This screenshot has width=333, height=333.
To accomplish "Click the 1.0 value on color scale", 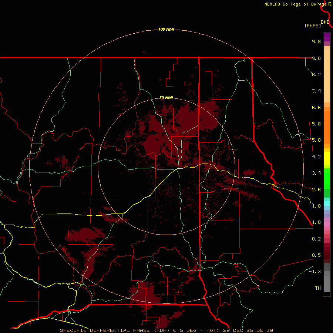I will coord(316,222).
